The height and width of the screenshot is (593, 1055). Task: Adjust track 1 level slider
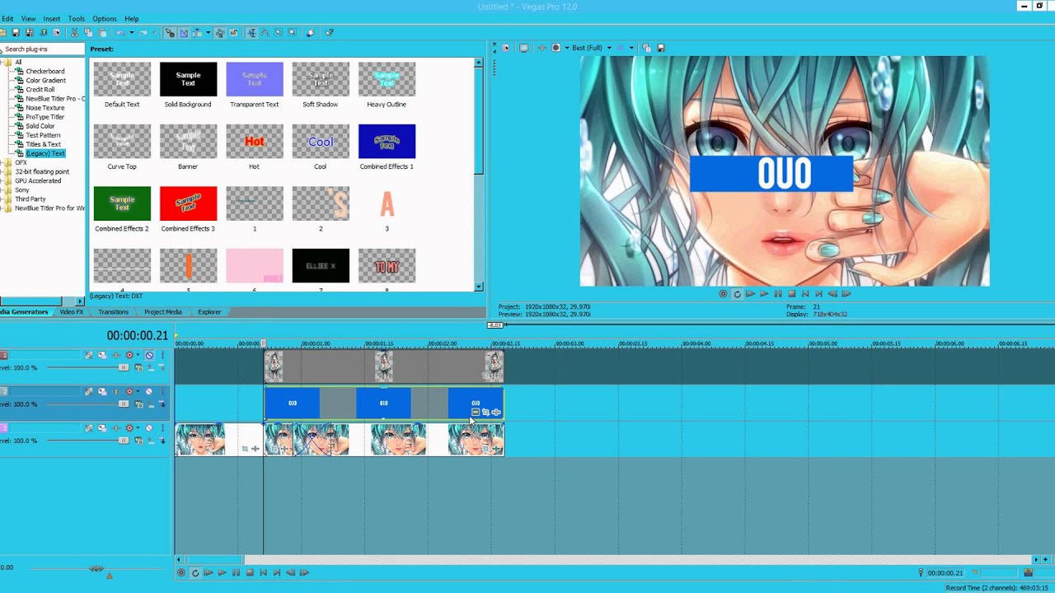tap(124, 367)
